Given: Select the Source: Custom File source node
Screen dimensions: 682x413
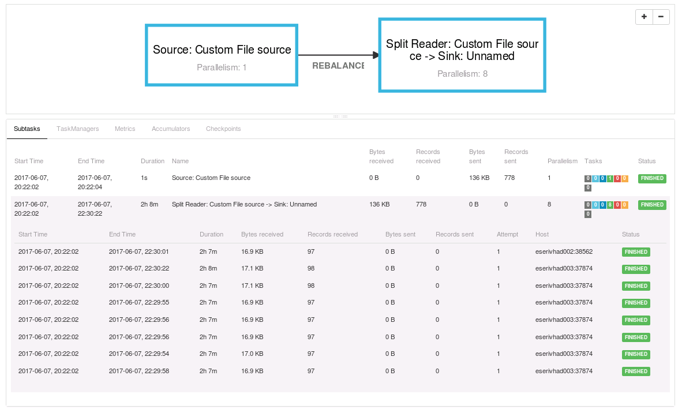Looking at the screenshot, I should click(222, 56).
